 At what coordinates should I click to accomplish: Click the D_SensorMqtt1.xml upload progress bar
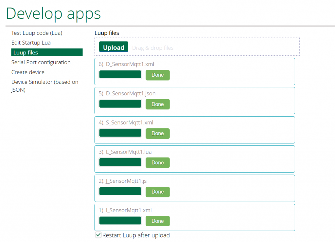(x=120, y=75)
